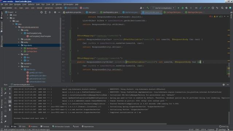This screenshot has width=233, height=131.
Task: Select feignclients folder in project tree
Action: 28,45
